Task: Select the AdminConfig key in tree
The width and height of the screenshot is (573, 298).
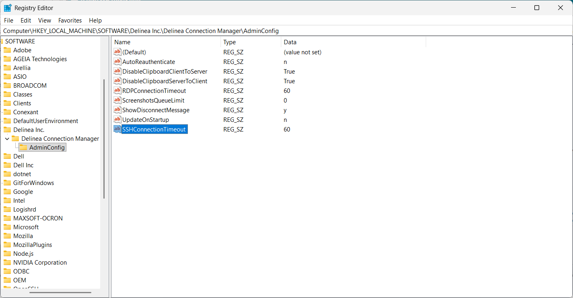Action: pyautogui.click(x=47, y=148)
